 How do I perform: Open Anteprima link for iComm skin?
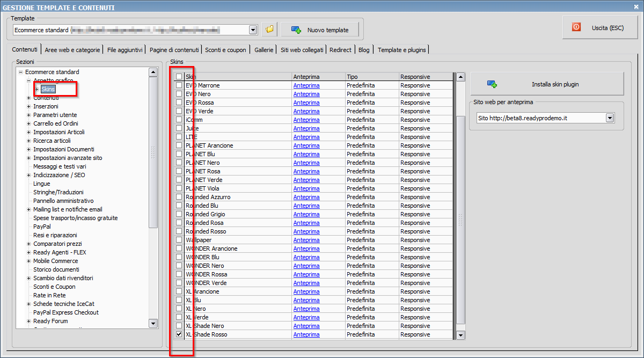tap(306, 120)
